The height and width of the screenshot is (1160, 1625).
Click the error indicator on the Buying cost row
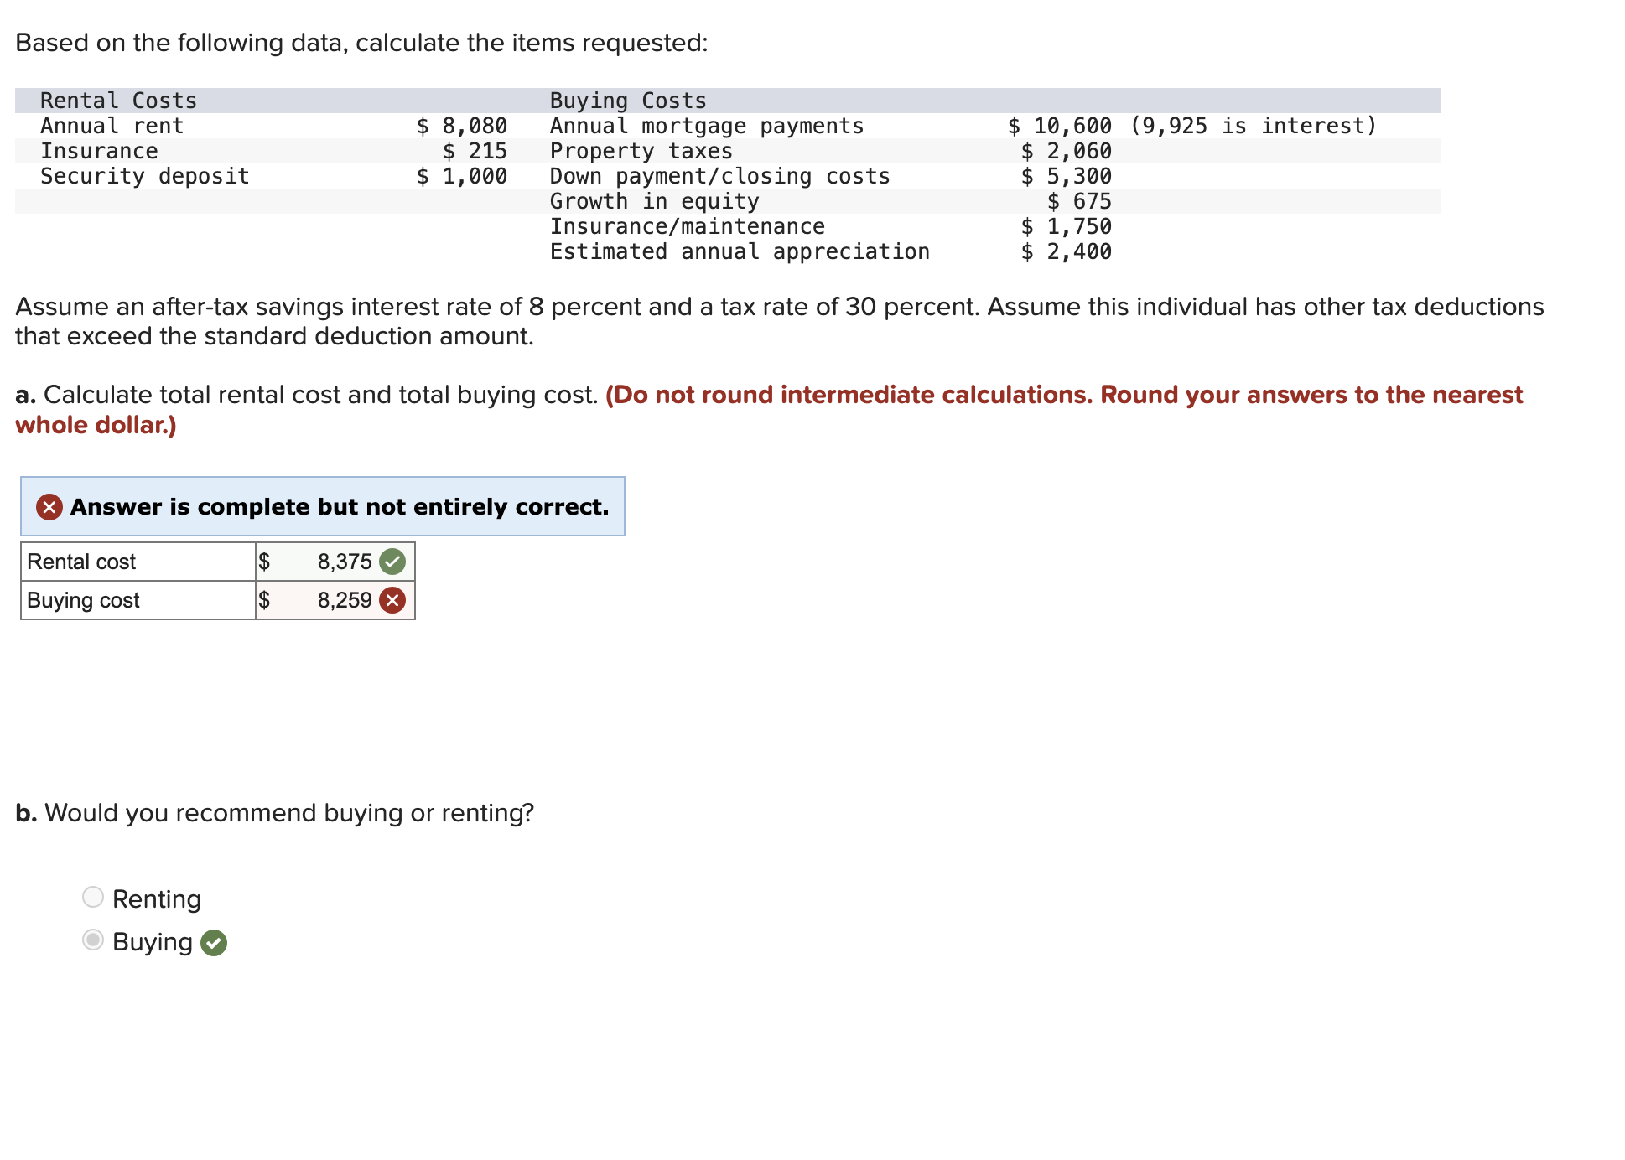(392, 599)
